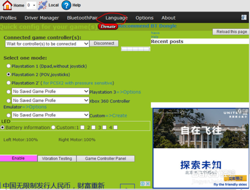Check LED Custom checkbox number 4

coord(116,128)
